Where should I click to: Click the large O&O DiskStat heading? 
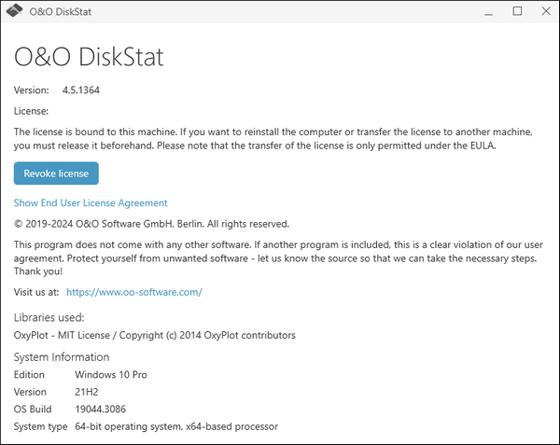(x=89, y=57)
